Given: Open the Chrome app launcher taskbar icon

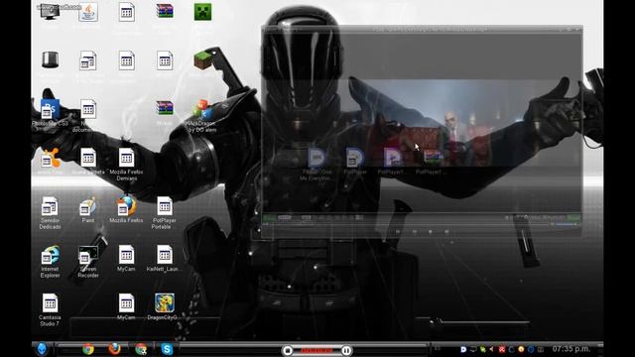Looking at the screenshot, I should click(141, 349).
